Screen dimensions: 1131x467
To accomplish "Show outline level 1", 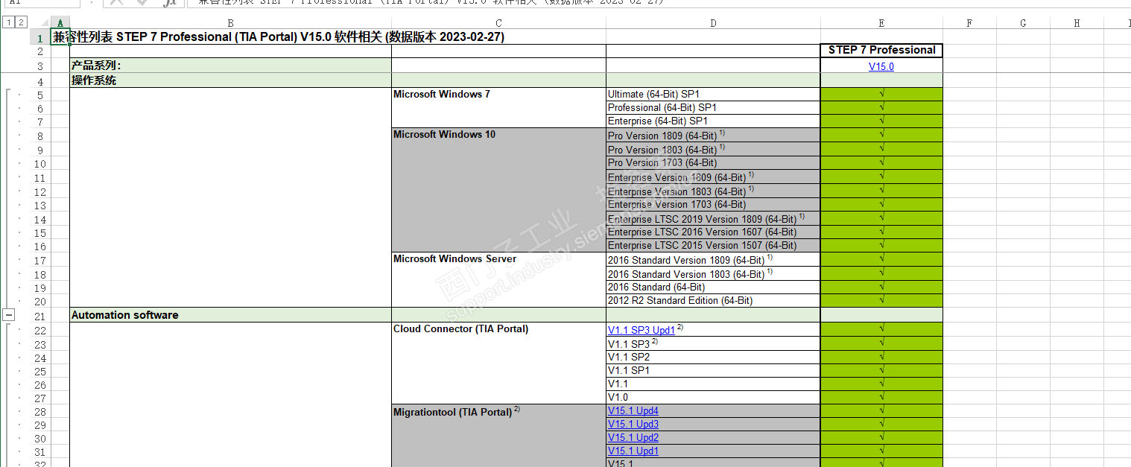I will (x=8, y=23).
